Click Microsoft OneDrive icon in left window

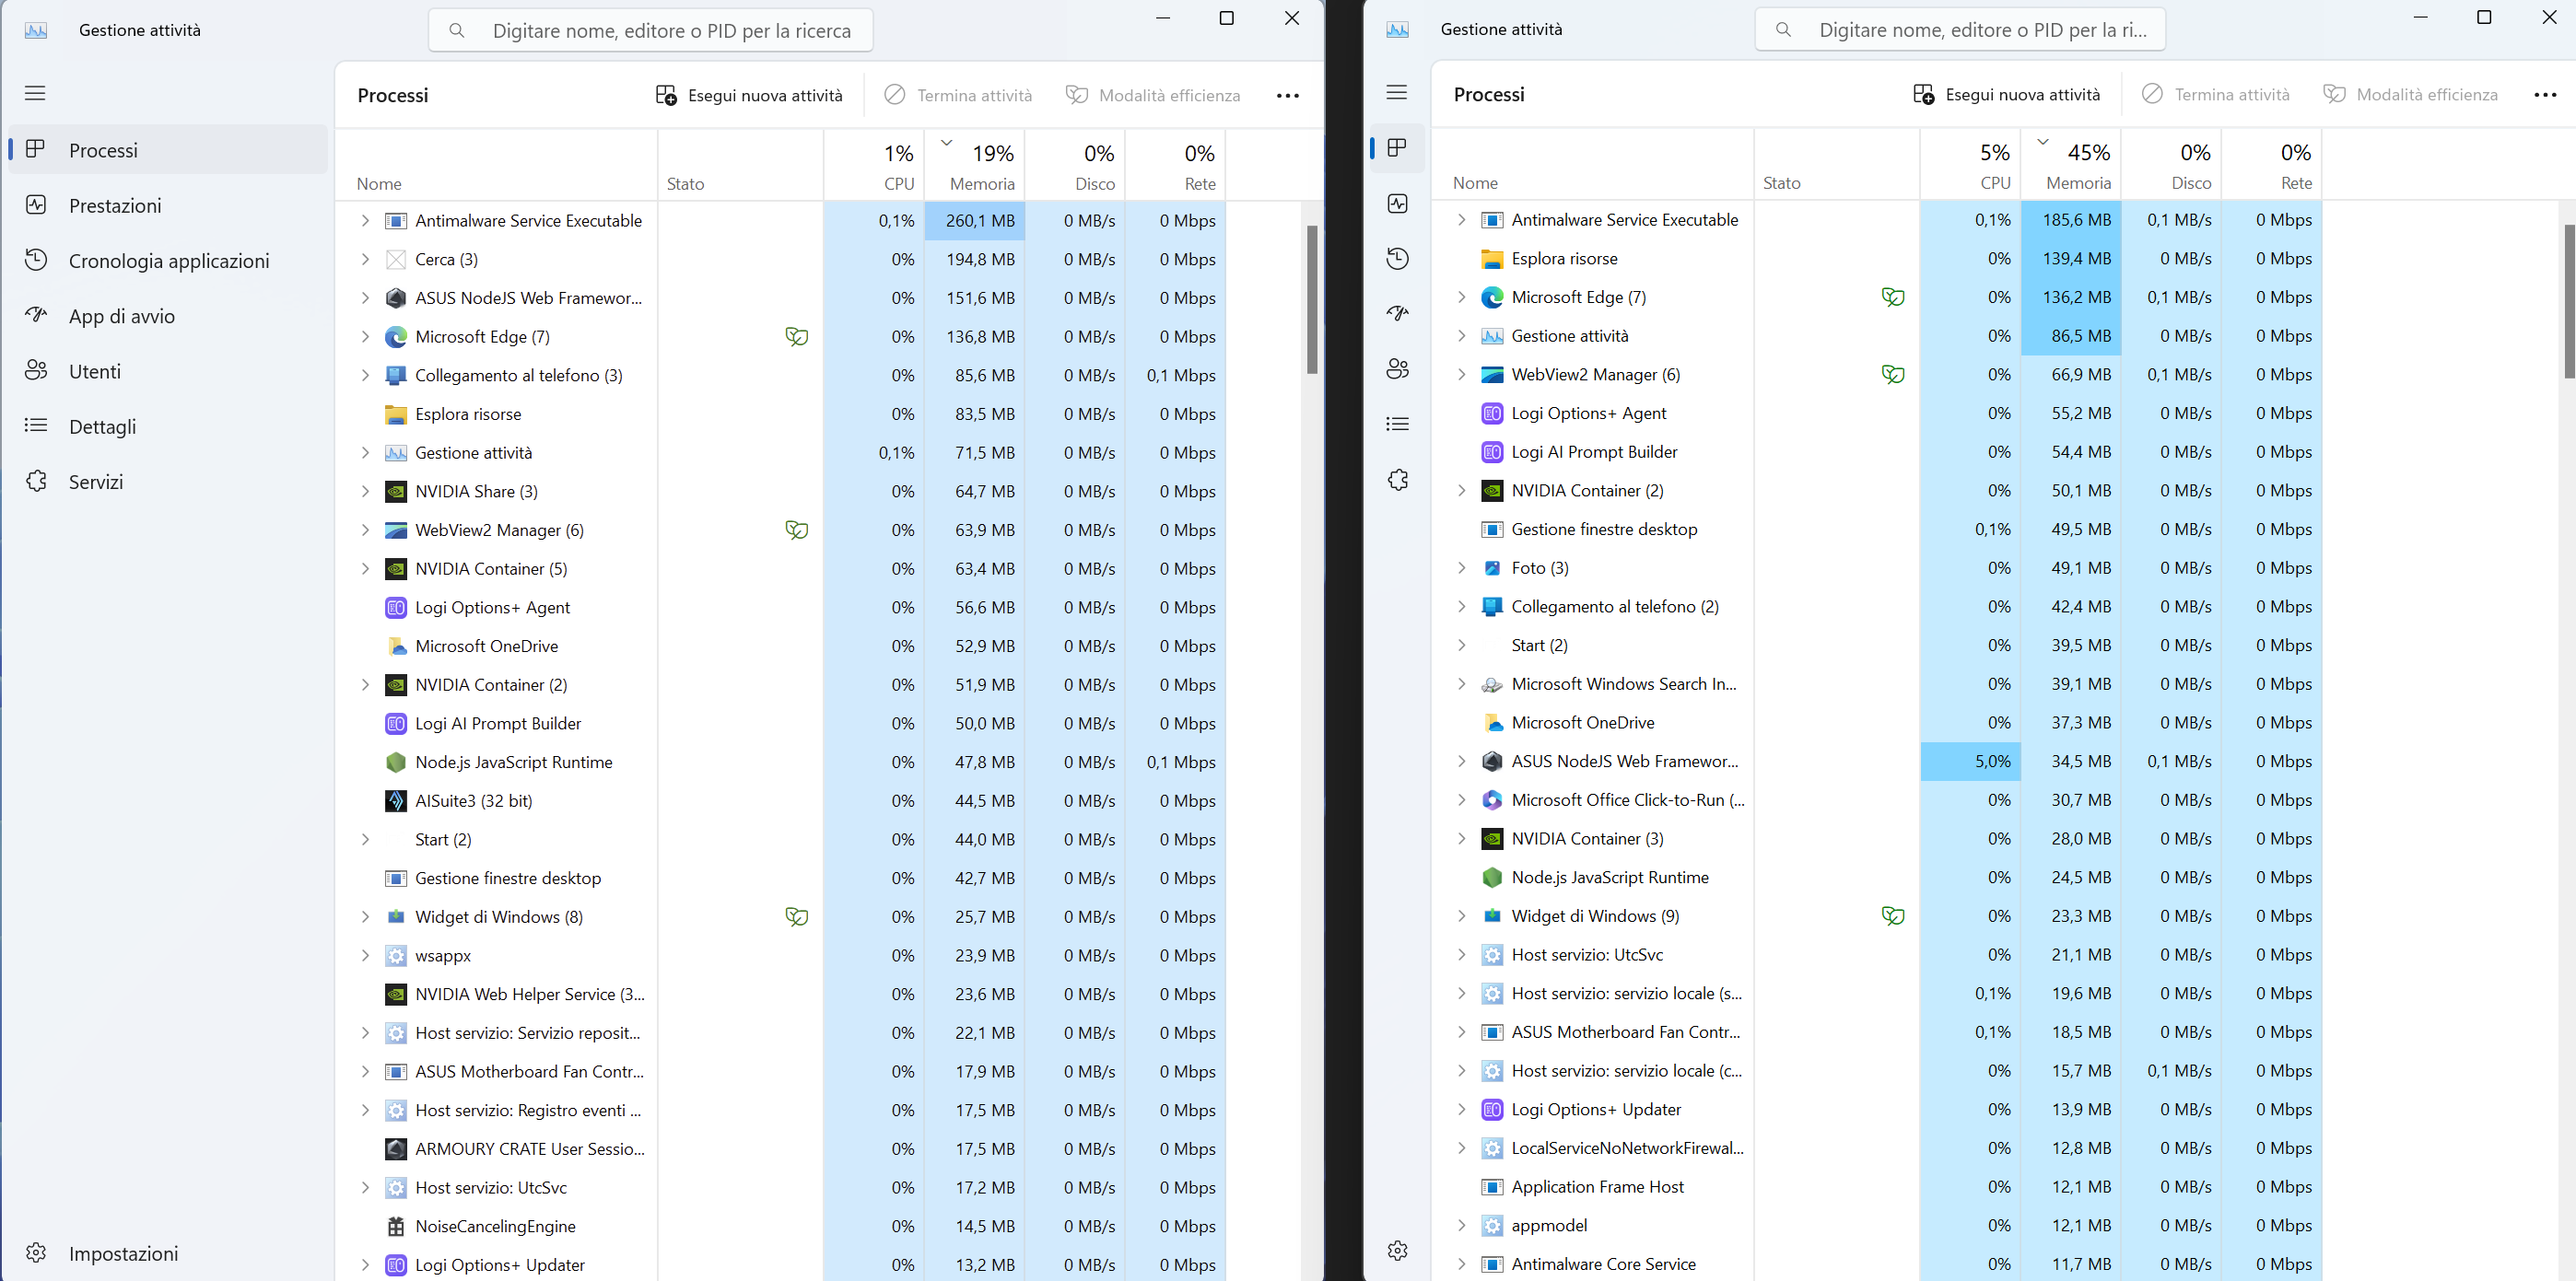click(396, 646)
